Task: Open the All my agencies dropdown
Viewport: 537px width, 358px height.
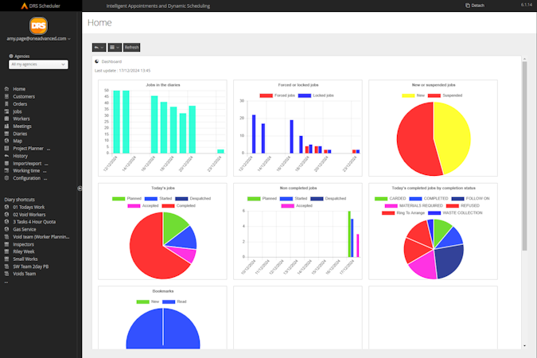Action: (x=38, y=64)
